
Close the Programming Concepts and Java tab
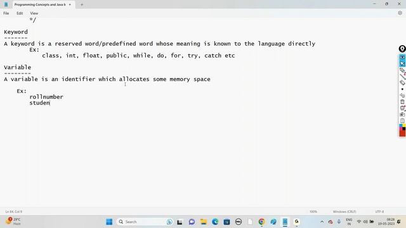[x=70, y=4]
